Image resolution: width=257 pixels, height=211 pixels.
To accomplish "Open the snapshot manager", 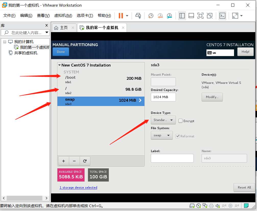I will pyautogui.click(x=169, y=16).
